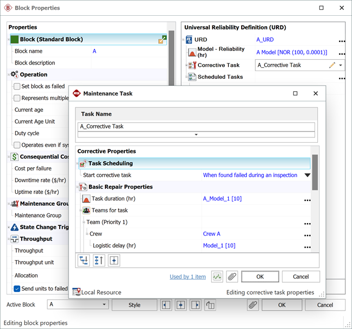
Task: Enable the 'Set block as failed' checkbox
Action: pyautogui.click(x=17, y=86)
